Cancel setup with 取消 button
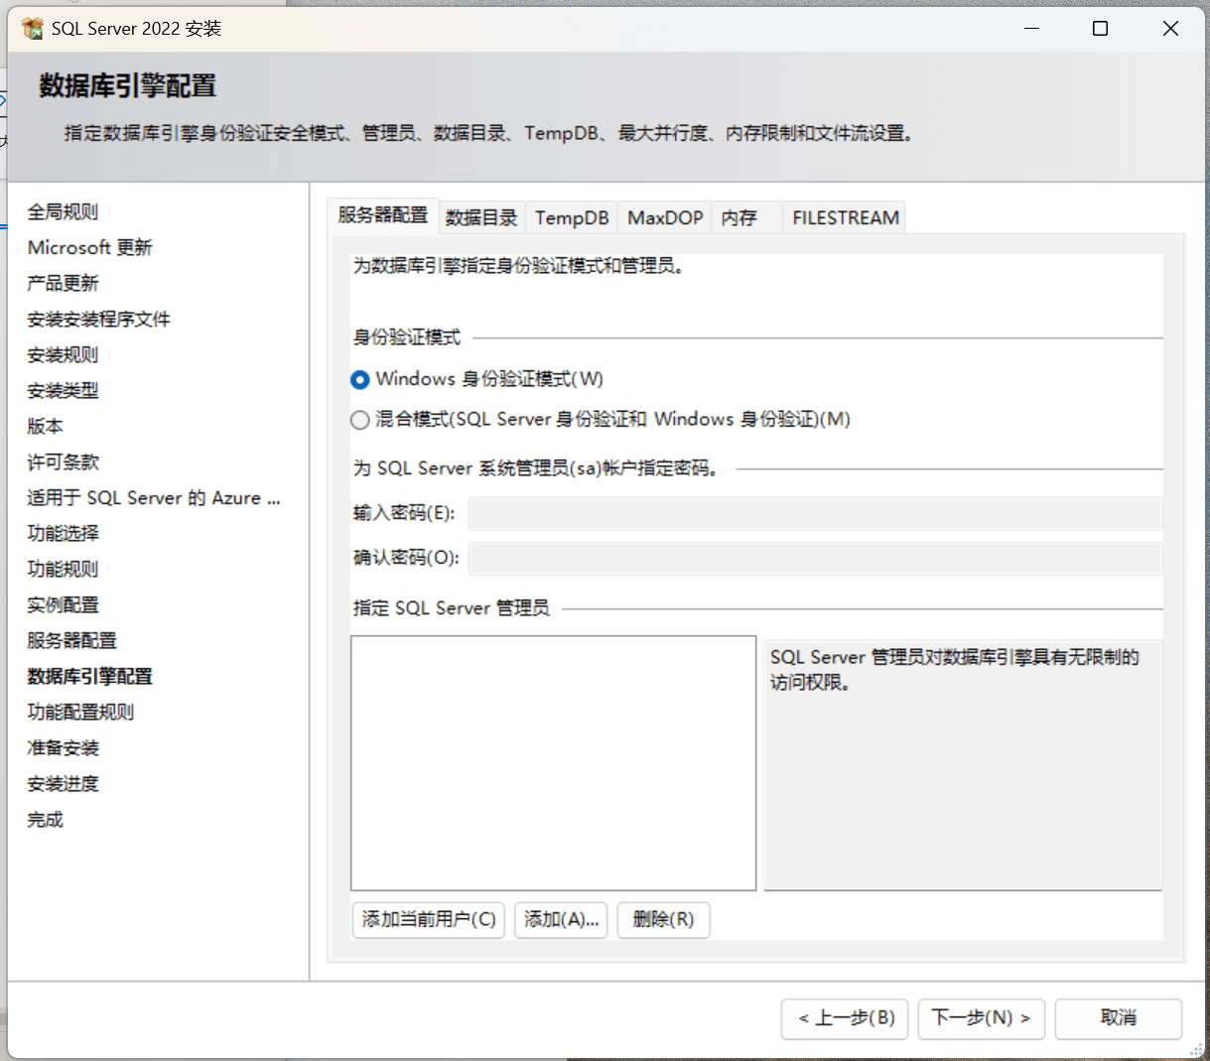 [1119, 1018]
